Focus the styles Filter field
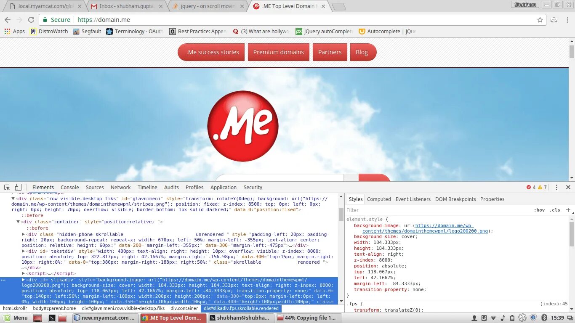575x323 pixels. point(438,210)
